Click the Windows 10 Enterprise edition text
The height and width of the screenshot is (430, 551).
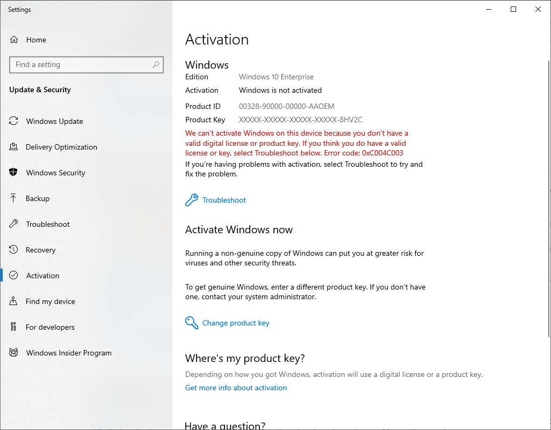(x=276, y=77)
